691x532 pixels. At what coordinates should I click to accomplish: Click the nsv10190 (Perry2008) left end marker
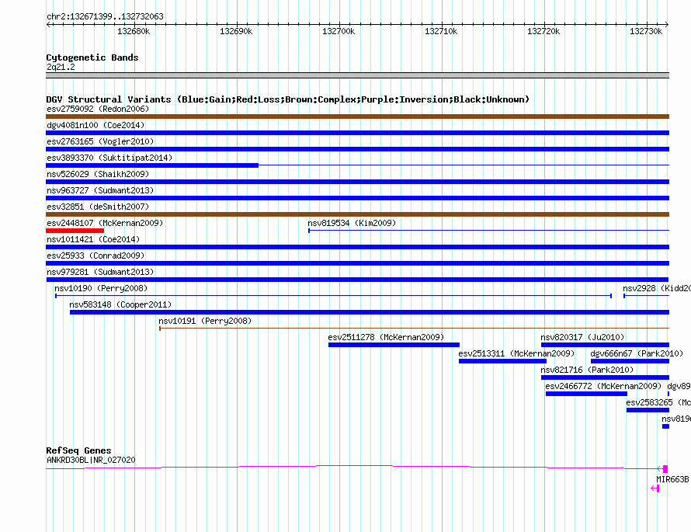[x=56, y=296]
